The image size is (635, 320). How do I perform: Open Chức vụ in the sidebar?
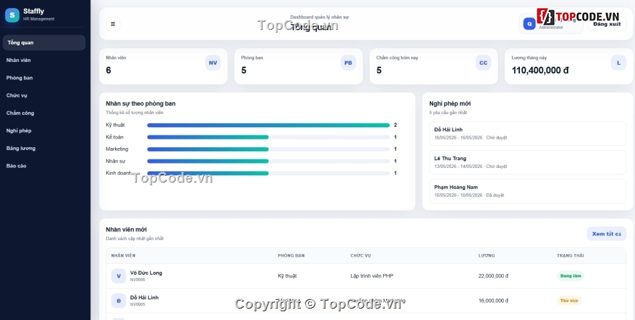(x=43, y=95)
